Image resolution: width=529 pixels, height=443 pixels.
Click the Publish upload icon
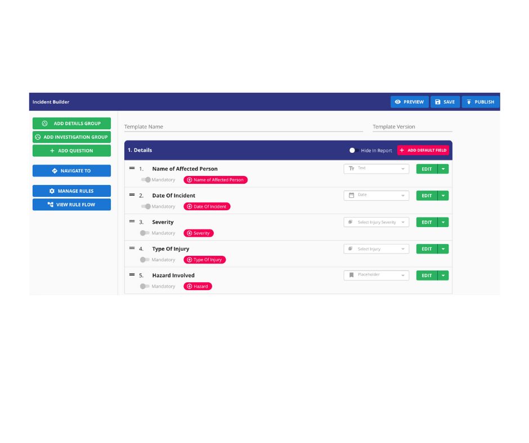(469, 101)
